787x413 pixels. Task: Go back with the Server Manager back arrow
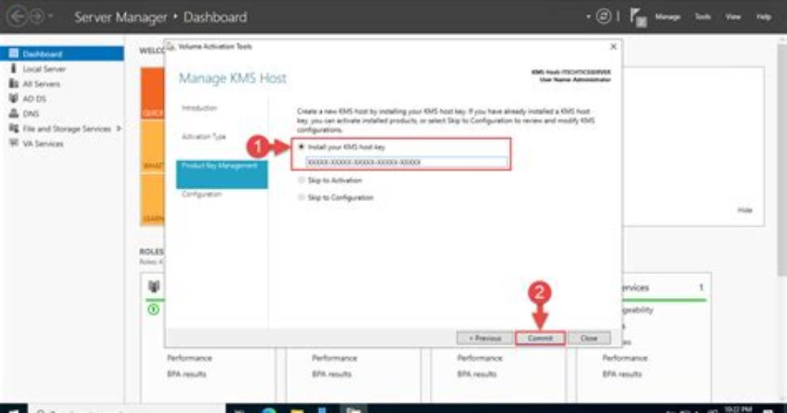pos(17,16)
